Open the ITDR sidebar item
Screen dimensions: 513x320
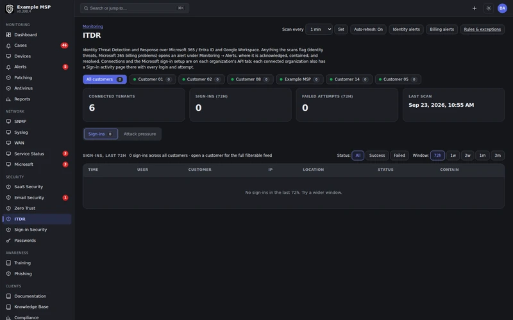tap(37, 219)
